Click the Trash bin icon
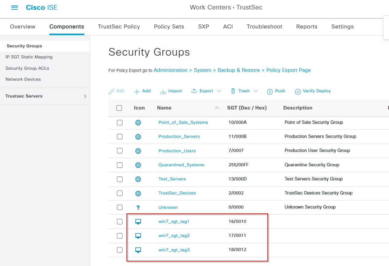Viewport: 389px width, 266px height. pyautogui.click(x=233, y=91)
